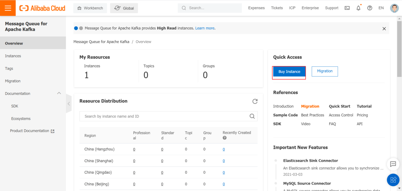This screenshot has width=402, height=191.
Task: Open the help question mark icon
Action: pos(370,8)
